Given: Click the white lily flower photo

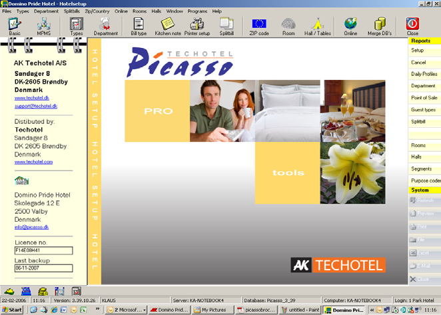Looking at the screenshot, I should 353,172.
